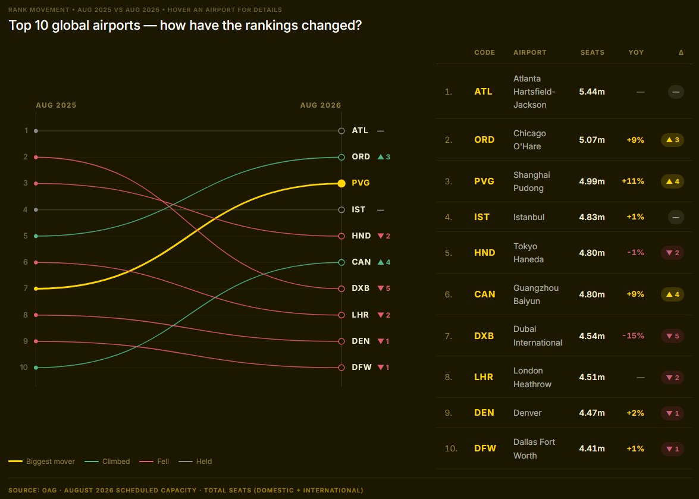Click the green up-4 indicator beside CAN label

384,262
